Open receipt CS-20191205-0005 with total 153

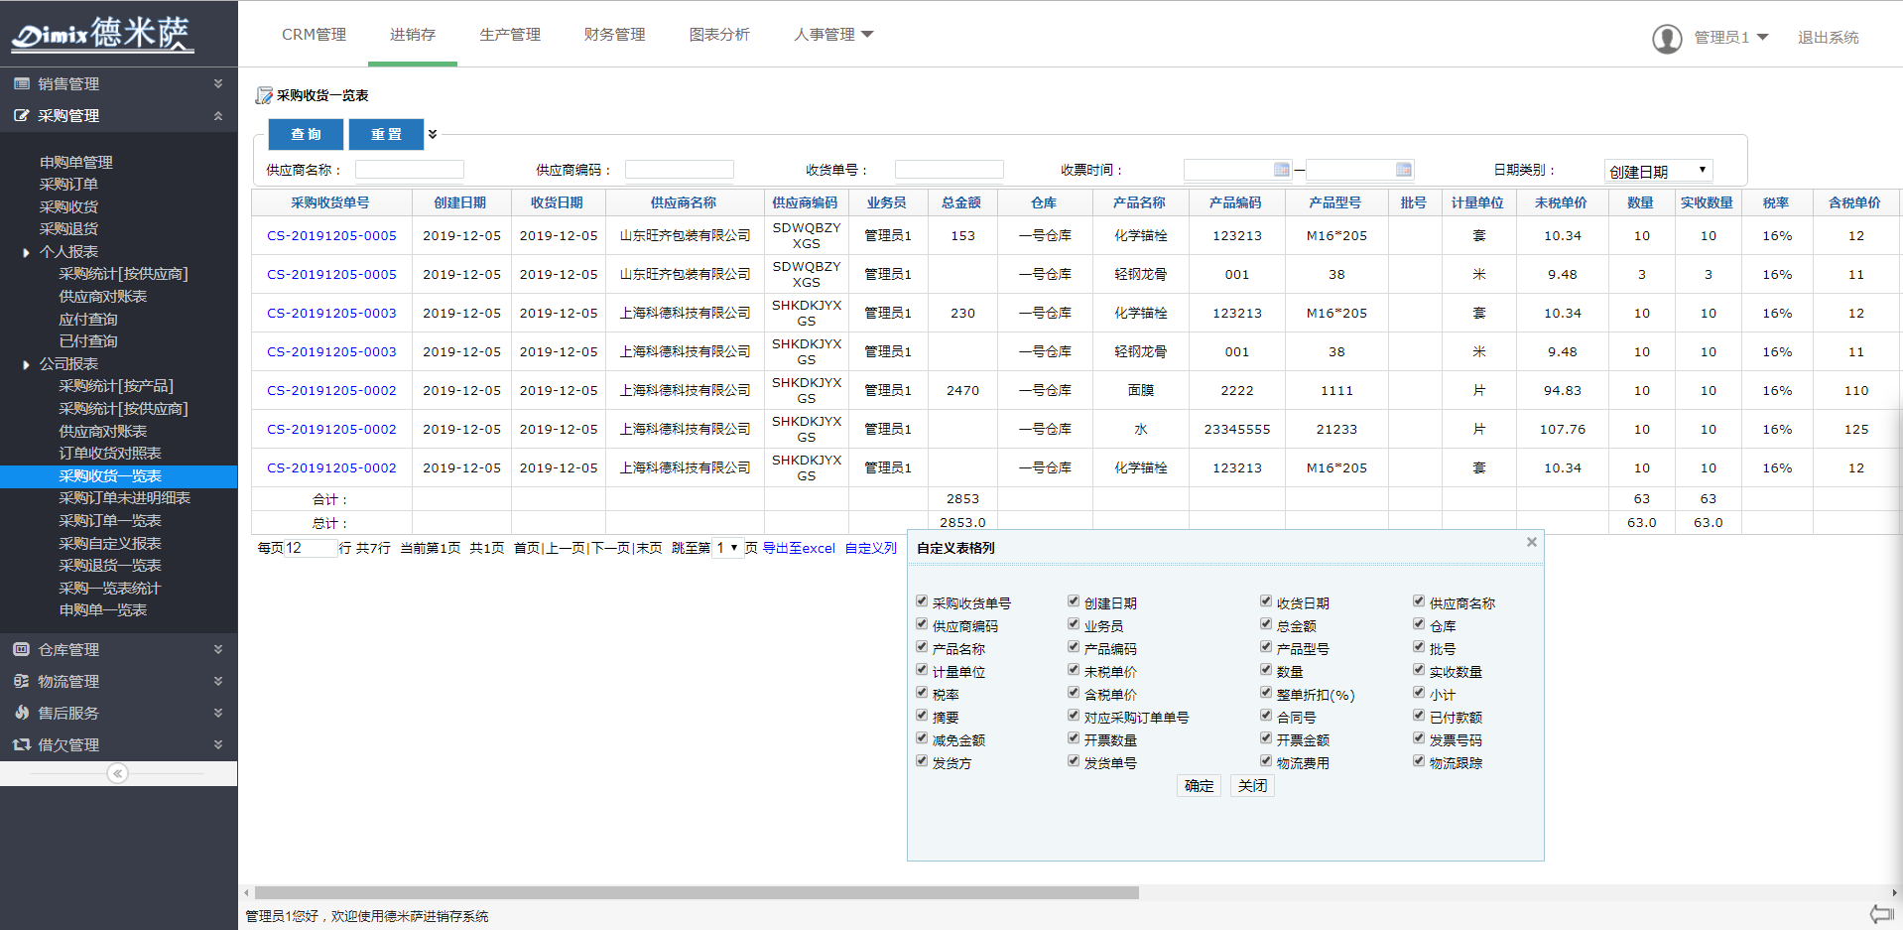click(x=331, y=236)
